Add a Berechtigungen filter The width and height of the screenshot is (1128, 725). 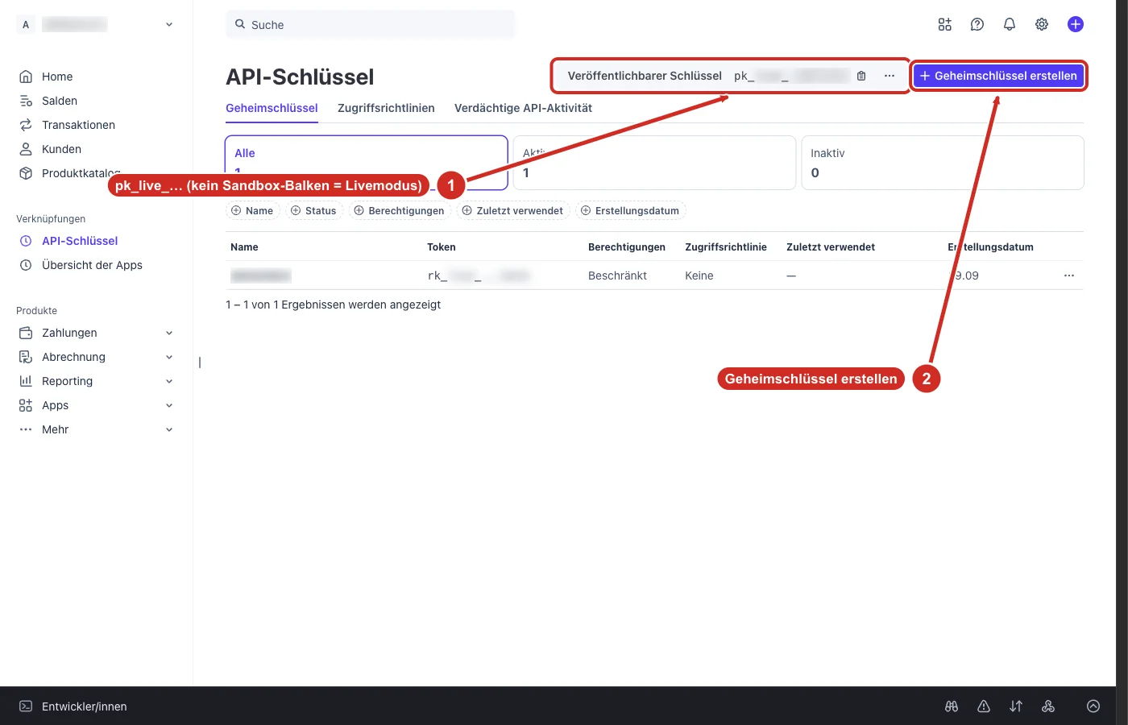pos(399,211)
